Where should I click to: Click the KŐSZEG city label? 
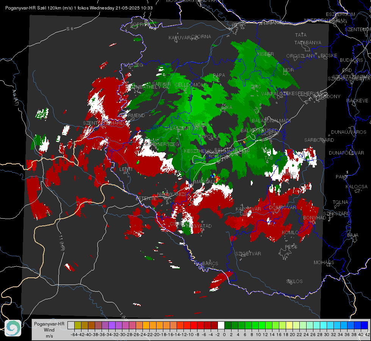point(134,65)
